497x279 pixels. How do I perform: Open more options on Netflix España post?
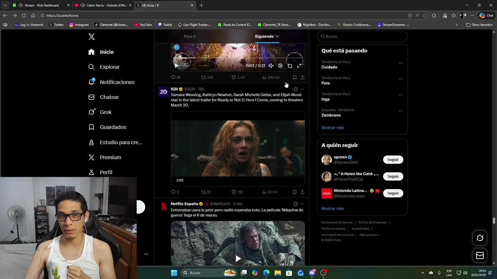[x=302, y=204]
